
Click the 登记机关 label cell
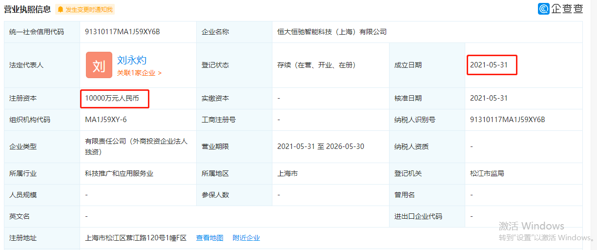[x=427, y=173]
